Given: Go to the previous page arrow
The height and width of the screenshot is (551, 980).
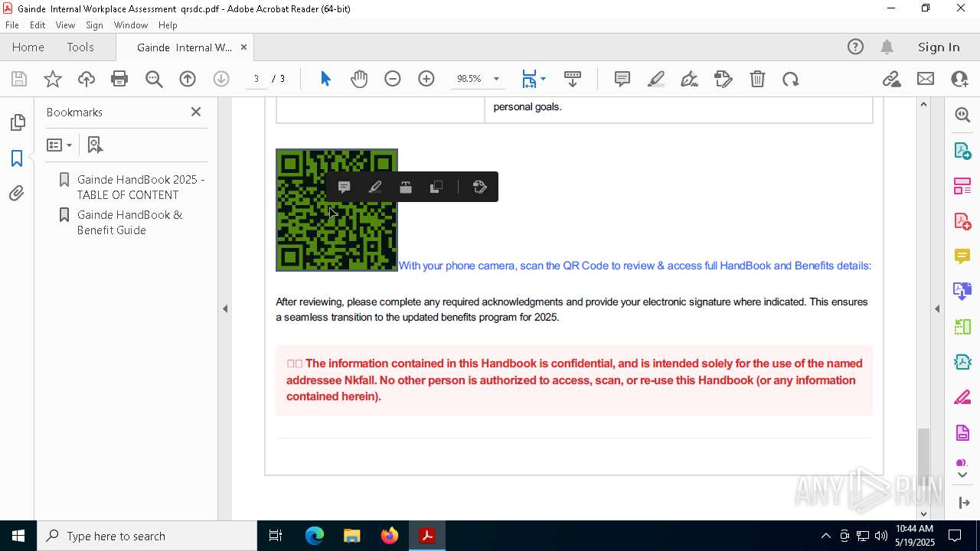Looking at the screenshot, I should pos(188,79).
